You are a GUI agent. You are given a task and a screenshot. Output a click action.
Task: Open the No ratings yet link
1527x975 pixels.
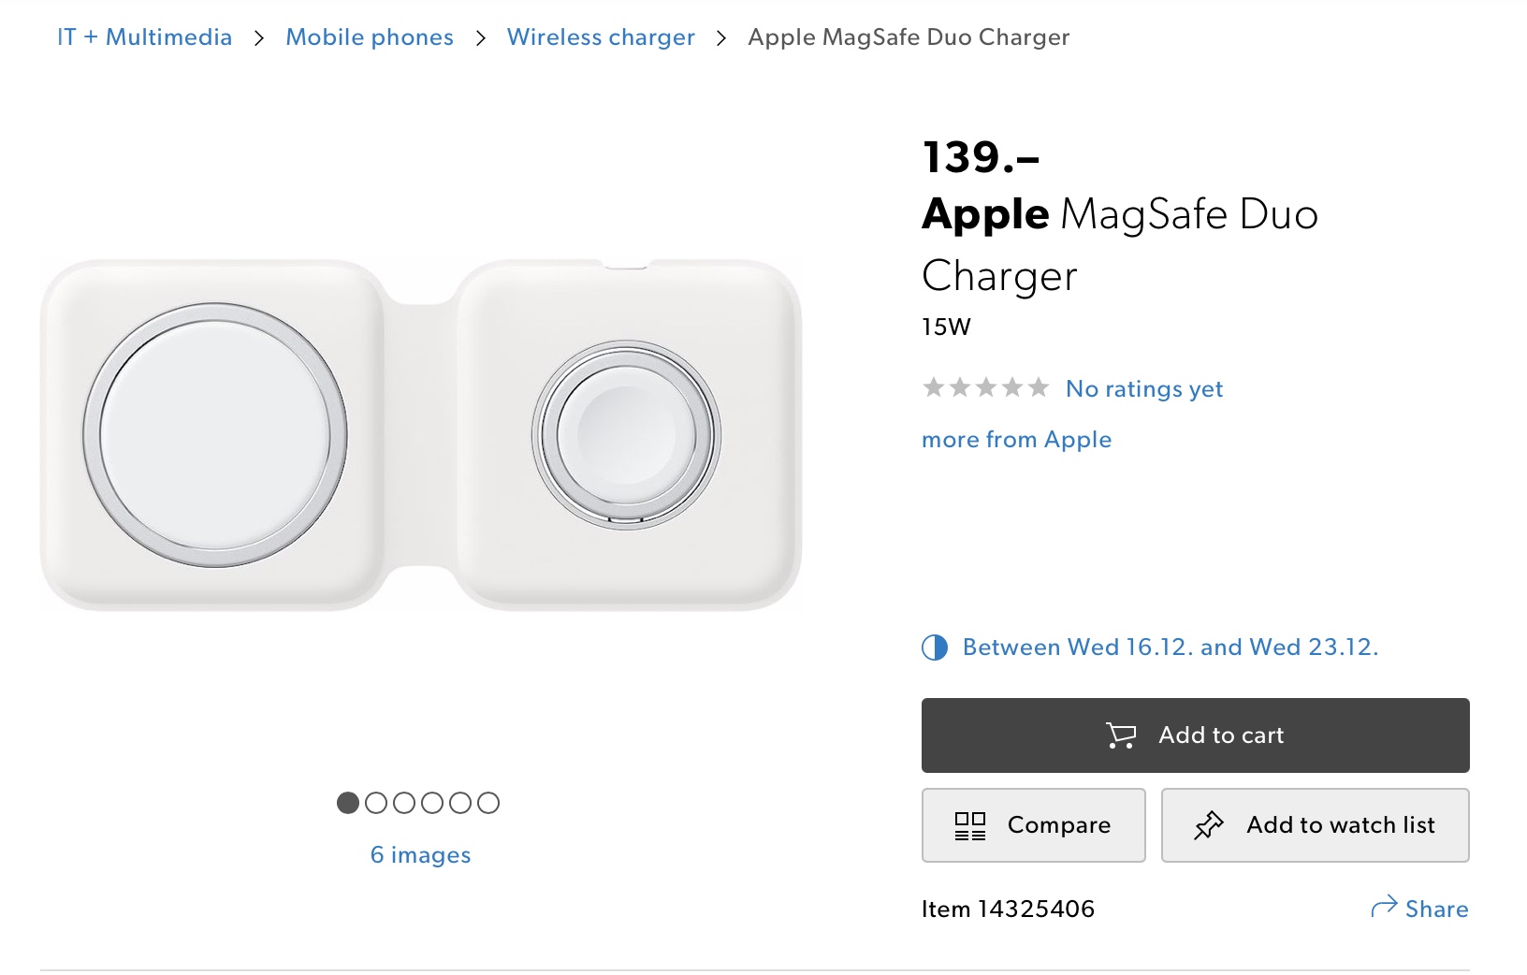point(1144,389)
